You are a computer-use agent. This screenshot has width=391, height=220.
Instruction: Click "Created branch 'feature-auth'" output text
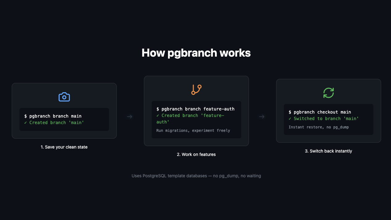pyautogui.click(x=190, y=119)
